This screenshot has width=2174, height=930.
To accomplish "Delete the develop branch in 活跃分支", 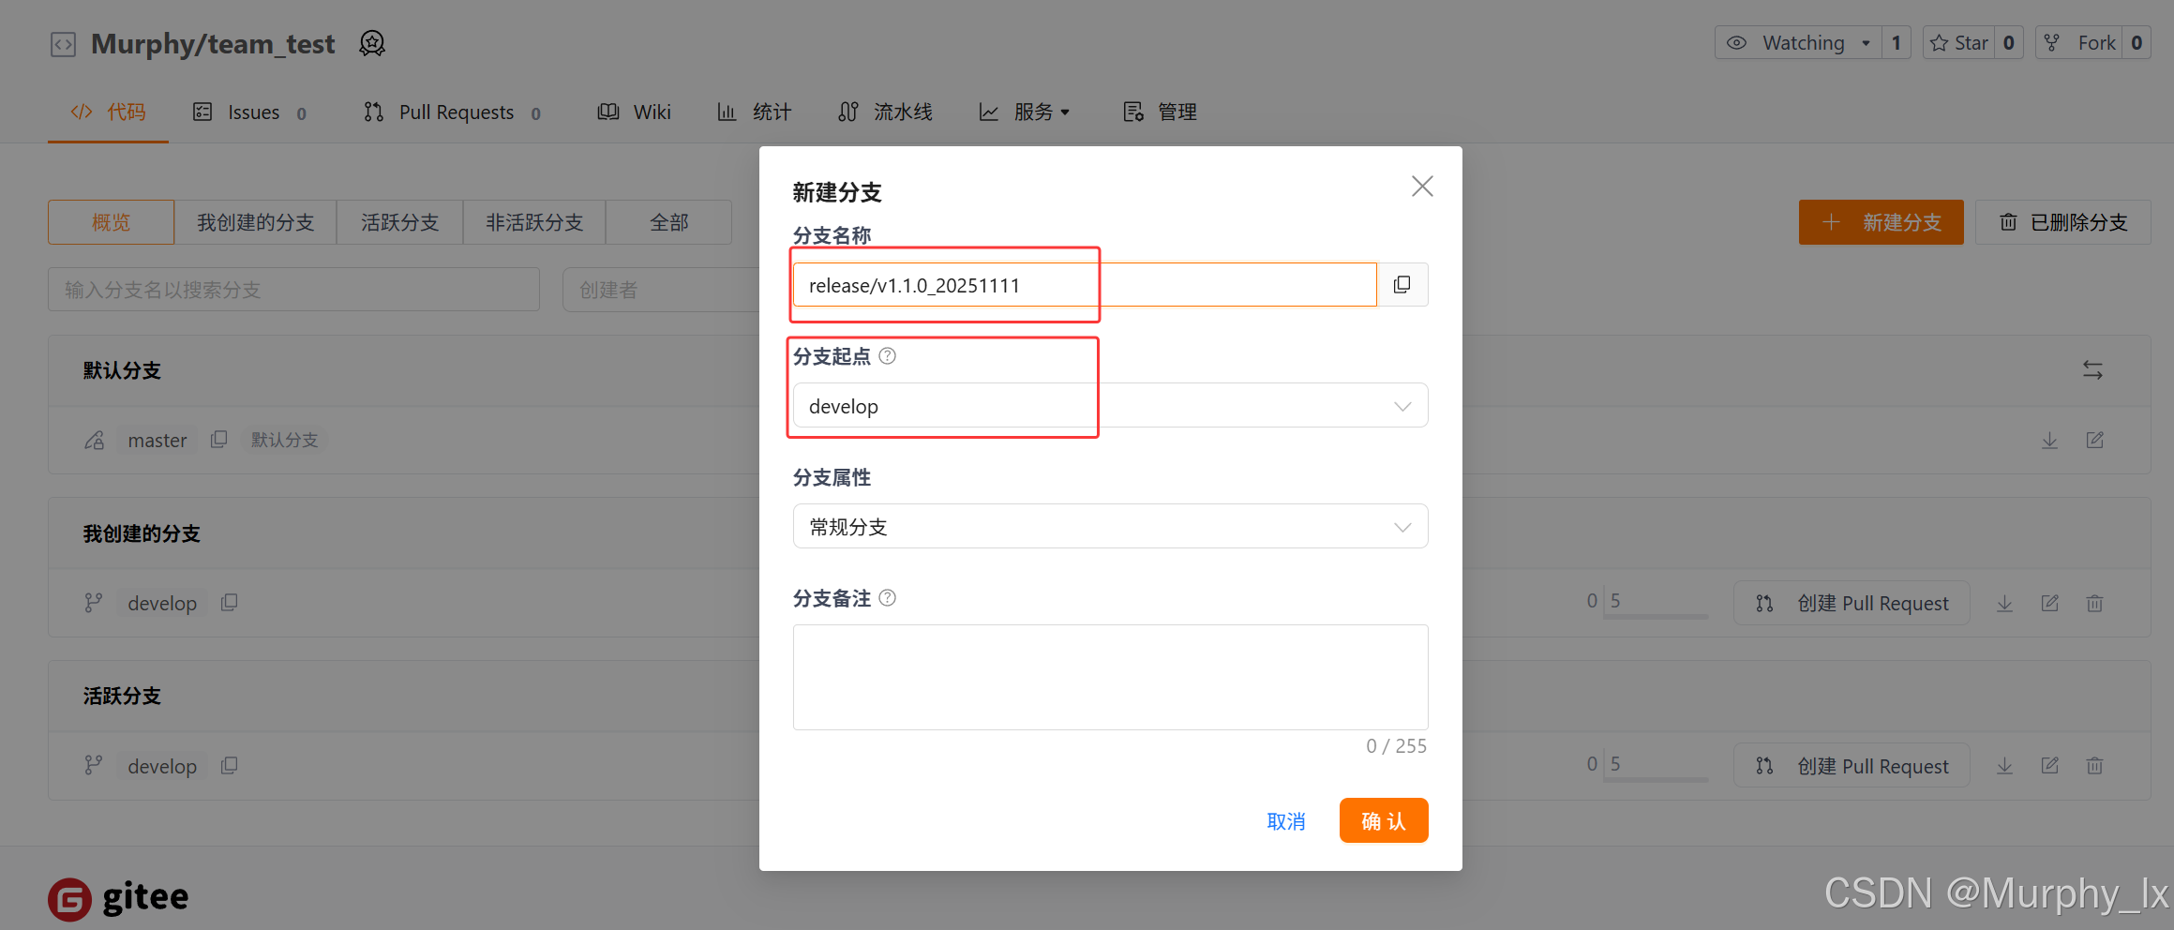I will [x=2095, y=767].
